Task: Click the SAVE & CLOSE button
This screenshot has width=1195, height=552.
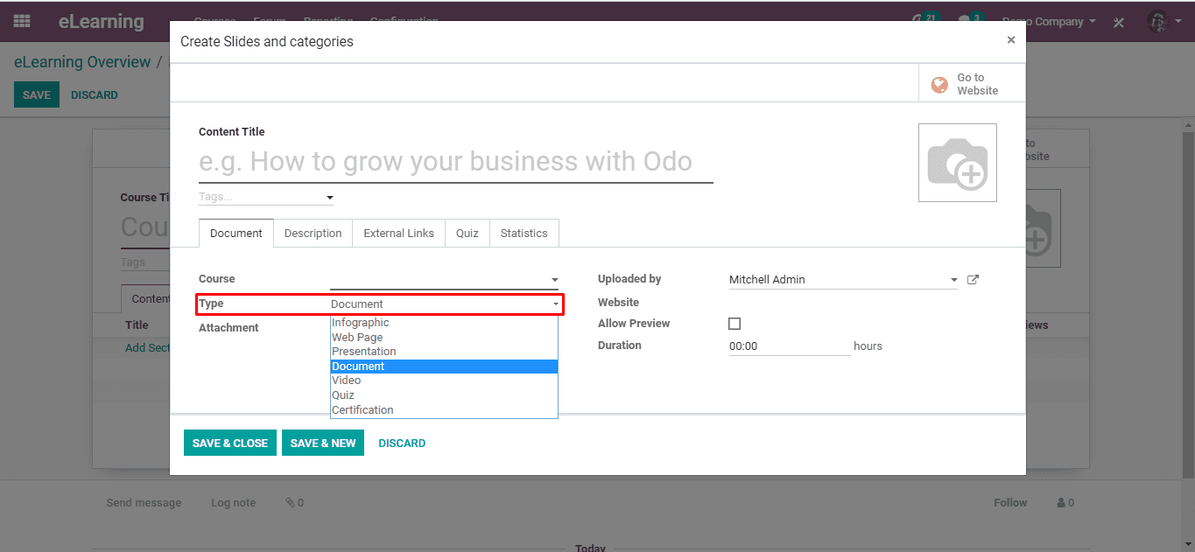Action: click(x=230, y=444)
